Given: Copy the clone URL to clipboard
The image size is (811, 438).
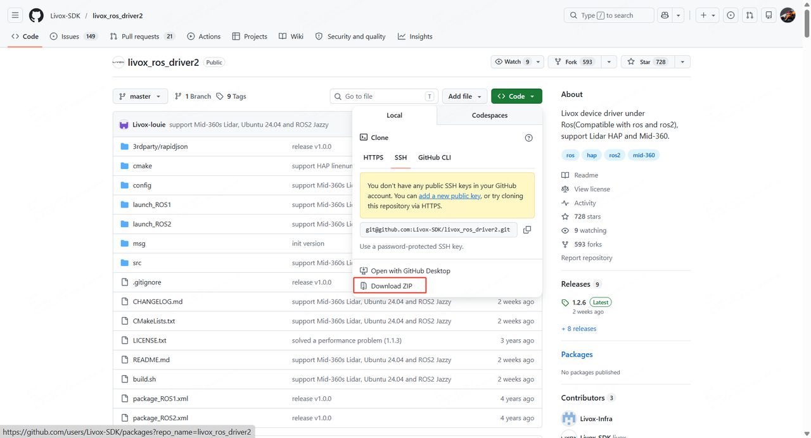Looking at the screenshot, I should coord(527,230).
